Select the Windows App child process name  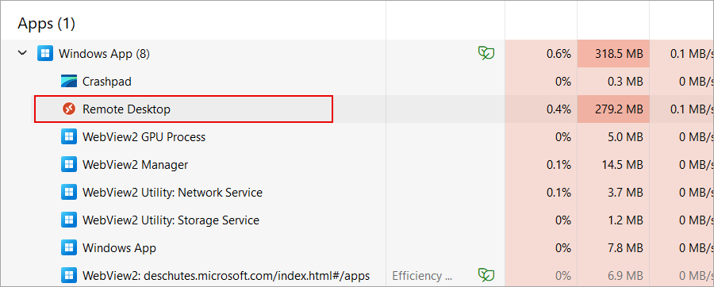tap(119, 248)
